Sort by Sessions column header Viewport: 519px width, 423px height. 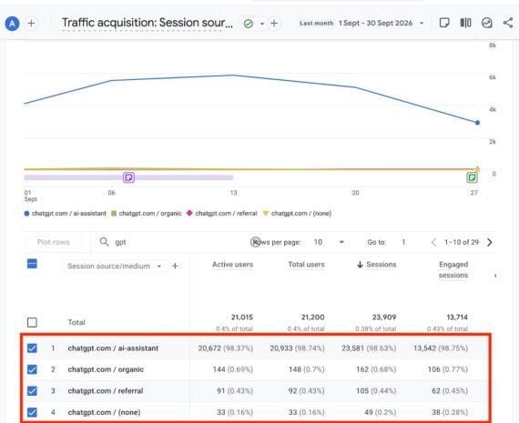pos(381,265)
